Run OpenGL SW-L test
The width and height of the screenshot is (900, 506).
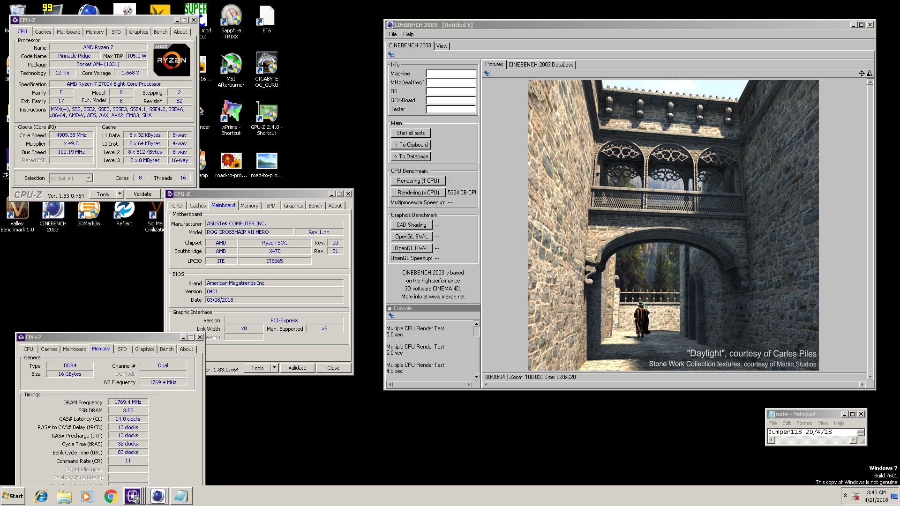(x=412, y=237)
